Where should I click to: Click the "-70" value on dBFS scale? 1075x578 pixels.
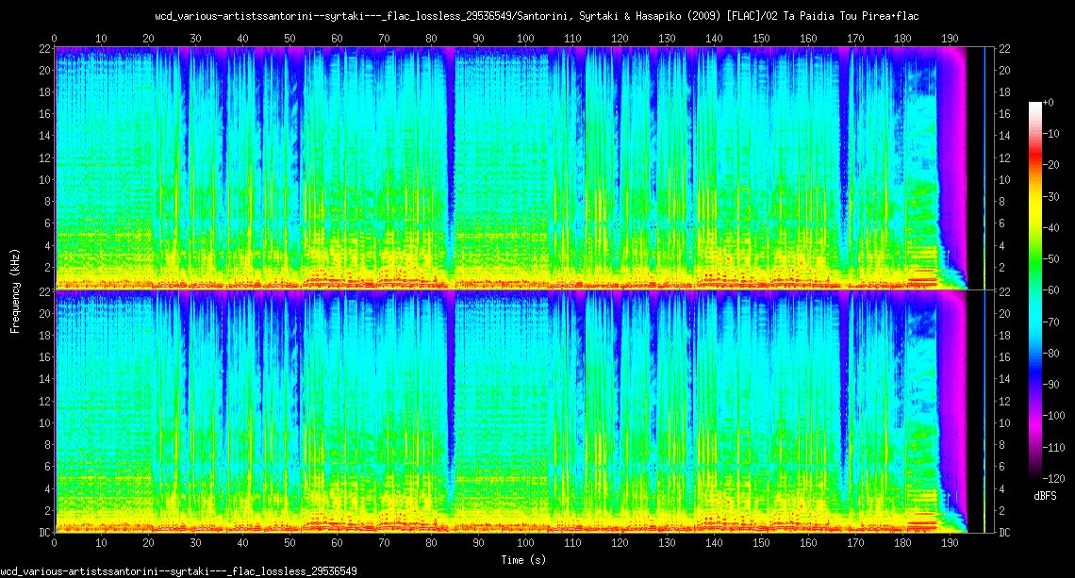pyautogui.click(x=1051, y=322)
